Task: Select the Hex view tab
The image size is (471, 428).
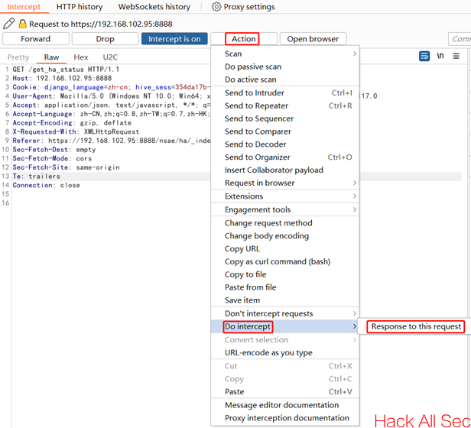Action: click(x=81, y=57)
